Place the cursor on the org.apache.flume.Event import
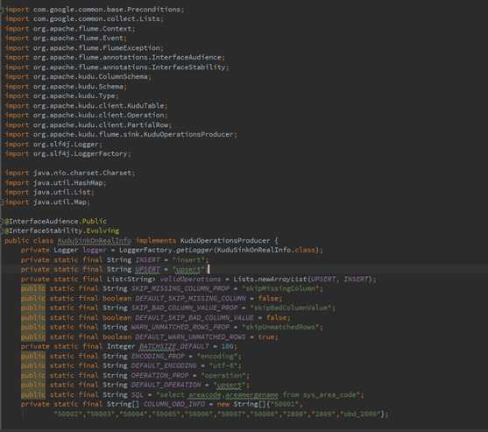This screenshot has width=488, height=432. click(66, 39)
